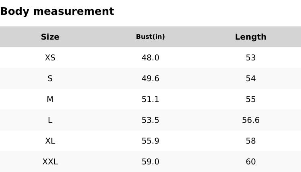This screenshot has width=301, height=172.
Task: Select the Size column header
Action: [x=50, y=37]
